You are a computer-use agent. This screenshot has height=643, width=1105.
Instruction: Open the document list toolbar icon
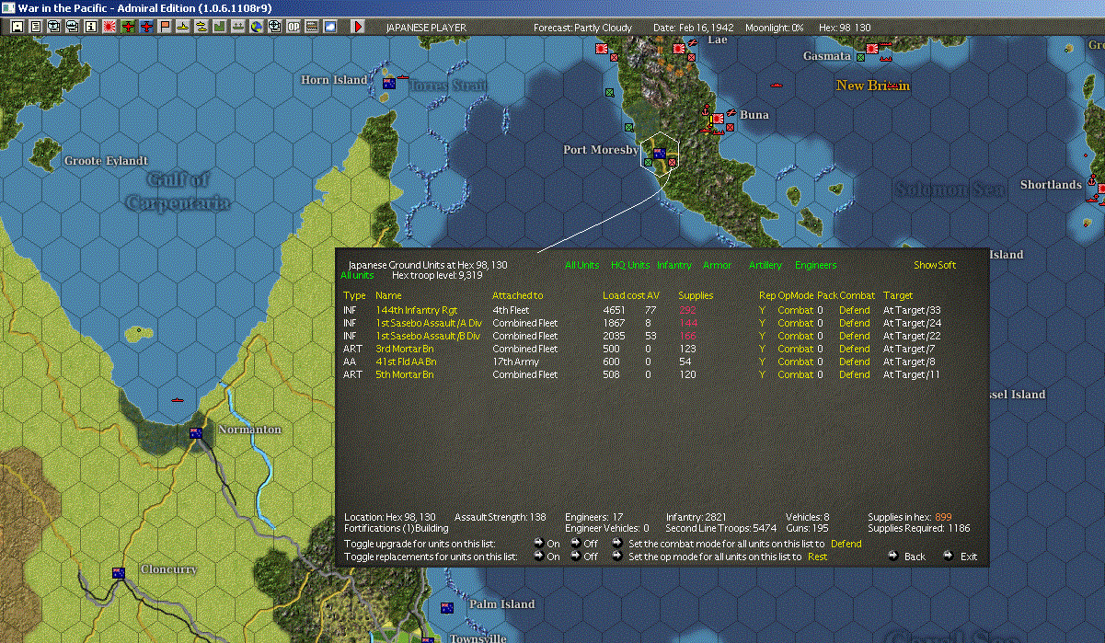point(36,27)
